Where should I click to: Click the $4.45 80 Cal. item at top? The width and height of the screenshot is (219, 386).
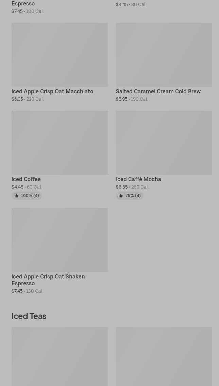(131, 4)
